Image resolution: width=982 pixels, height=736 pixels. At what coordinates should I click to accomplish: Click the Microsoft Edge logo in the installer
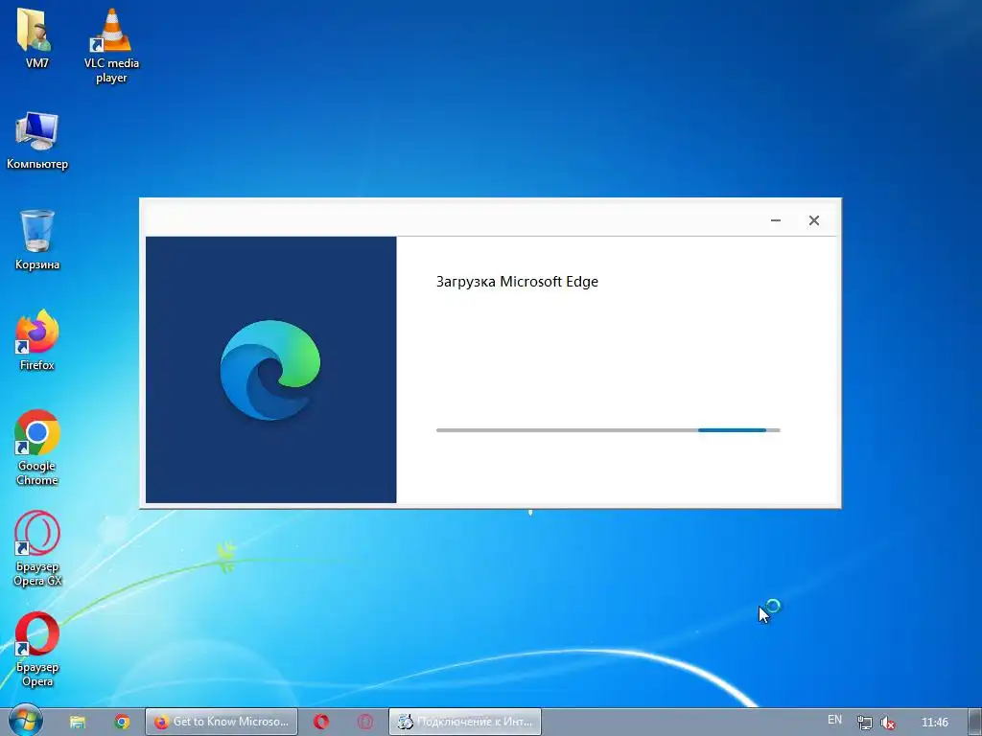(269, 369)
